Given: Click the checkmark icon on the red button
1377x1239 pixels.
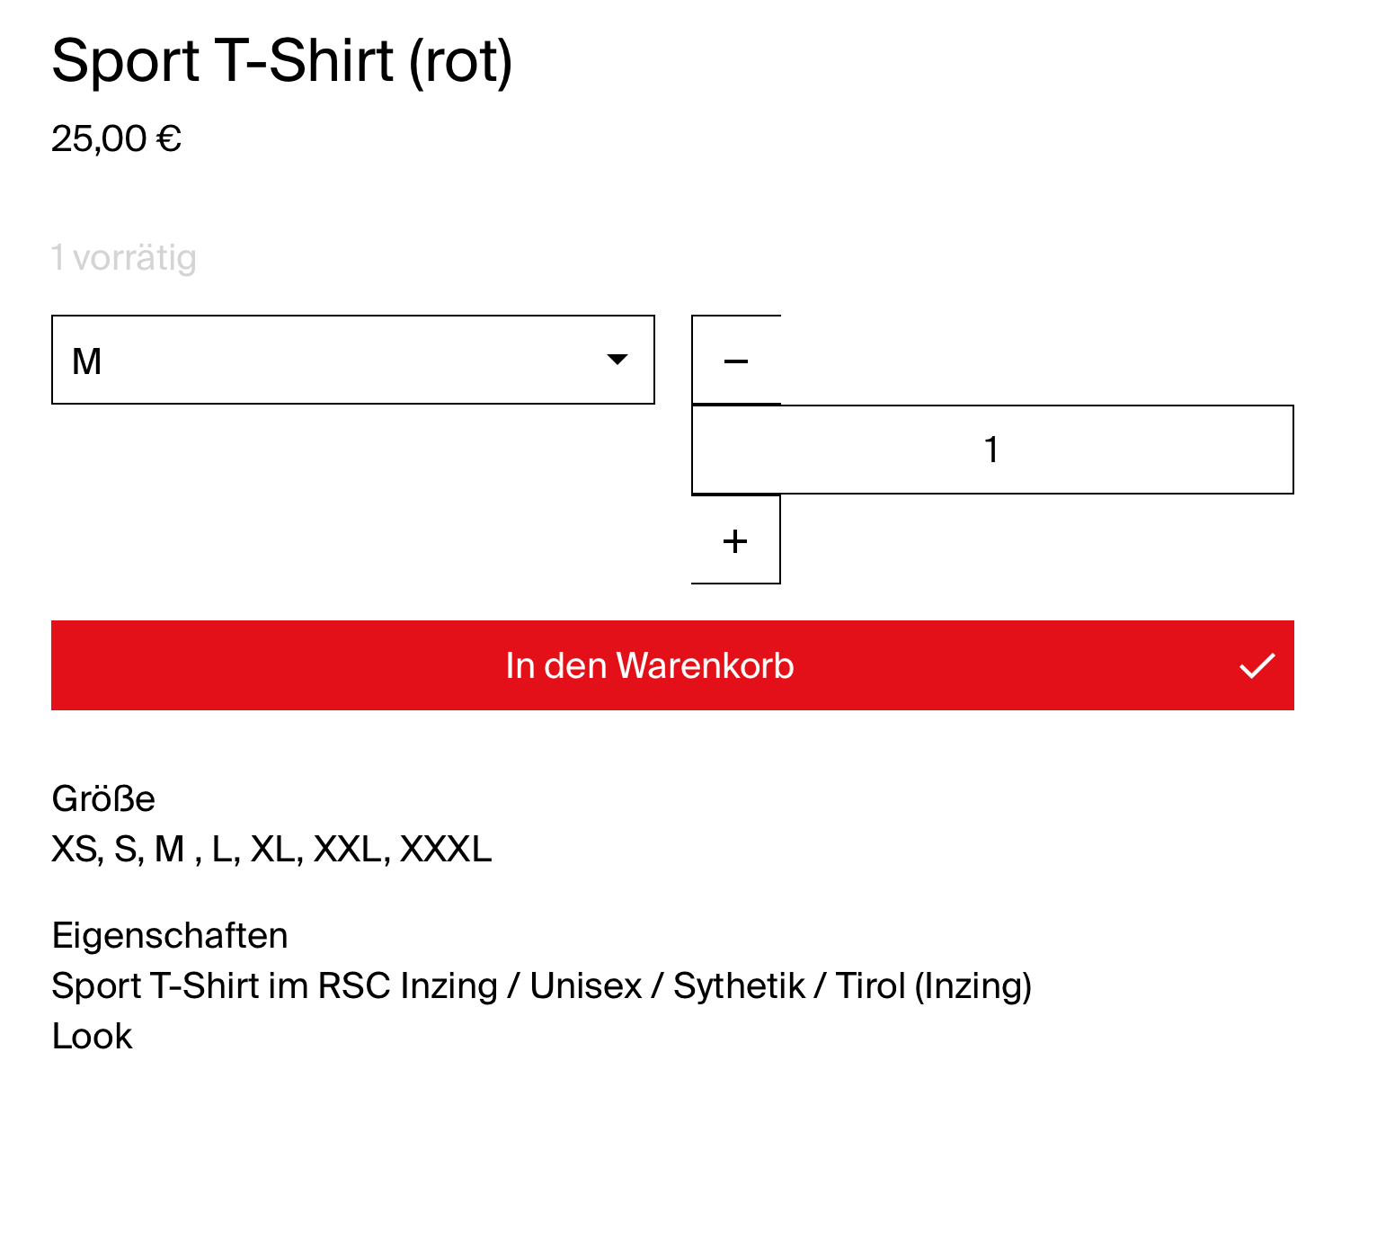Looking at the screenshot, I should click(x=1257, y=665).
